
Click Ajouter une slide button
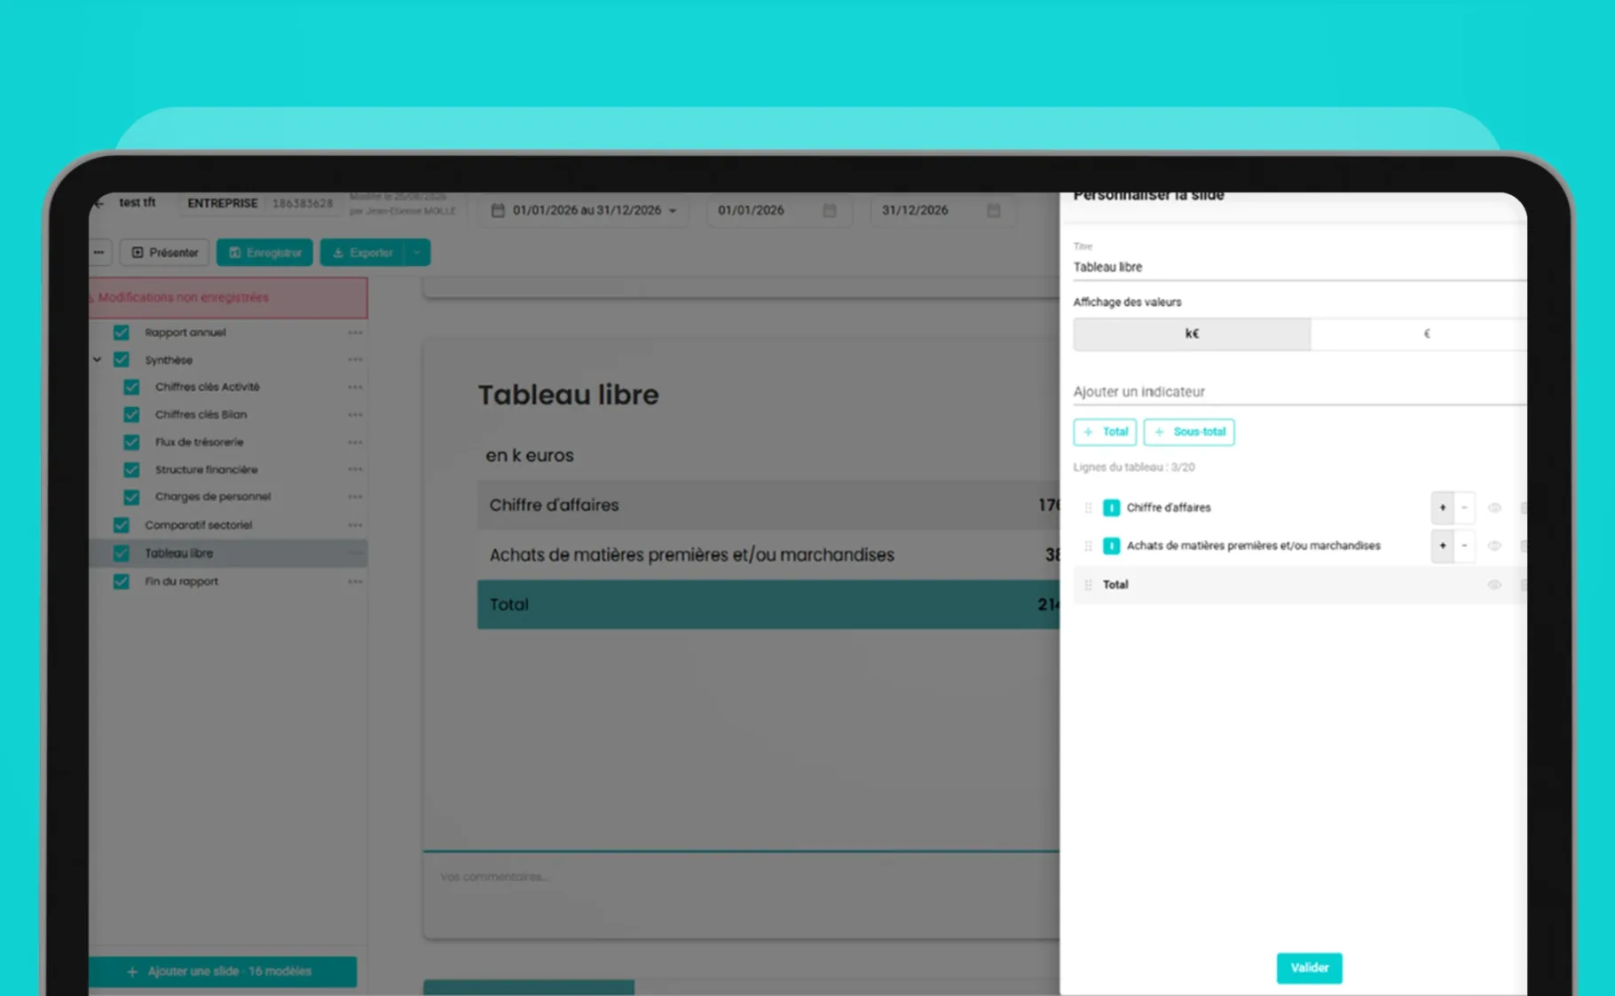[x=223, y=972]
